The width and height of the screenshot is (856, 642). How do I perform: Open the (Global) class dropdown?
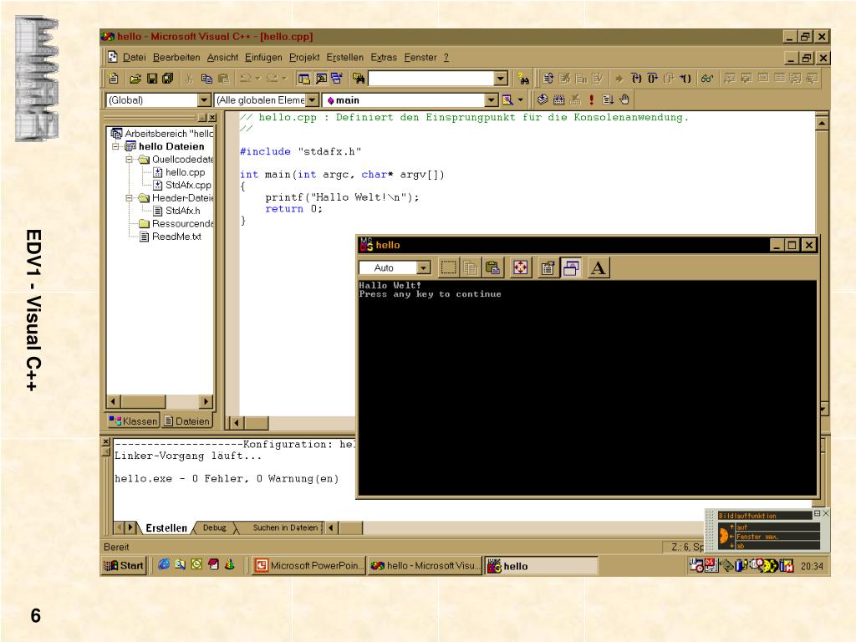(204, 100)
